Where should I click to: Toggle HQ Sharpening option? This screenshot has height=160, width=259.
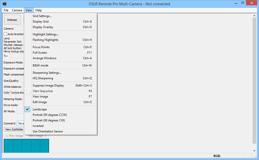(60, 78)
